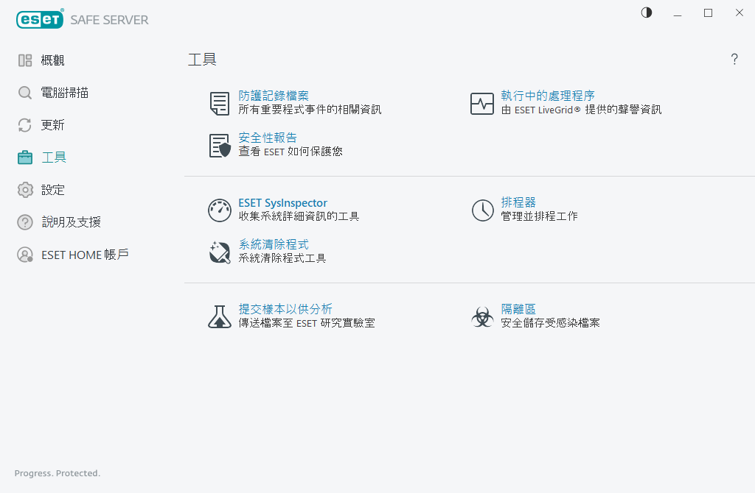This screenshot has height=493, width=755.
Task: Open the 排程器 link
Action: pyautogui.click(x=518, y=202)
